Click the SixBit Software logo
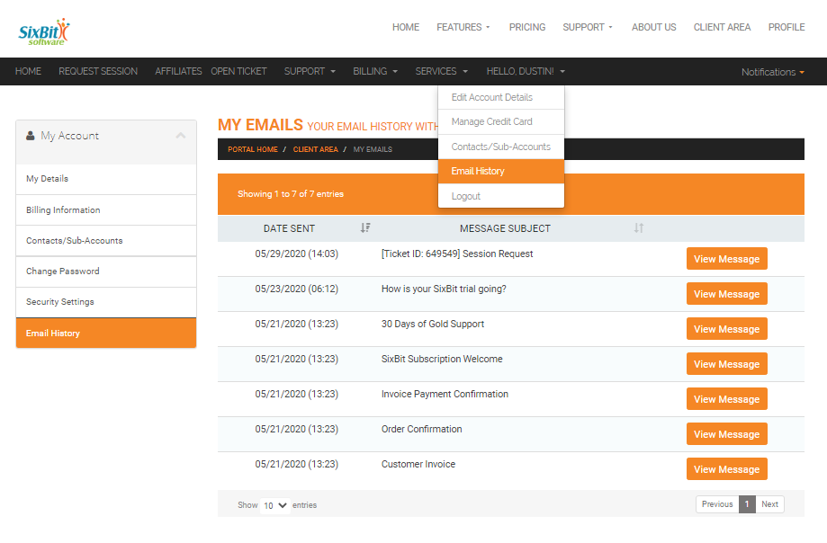Viewport: 827px width, 543px height. point(43,32)
